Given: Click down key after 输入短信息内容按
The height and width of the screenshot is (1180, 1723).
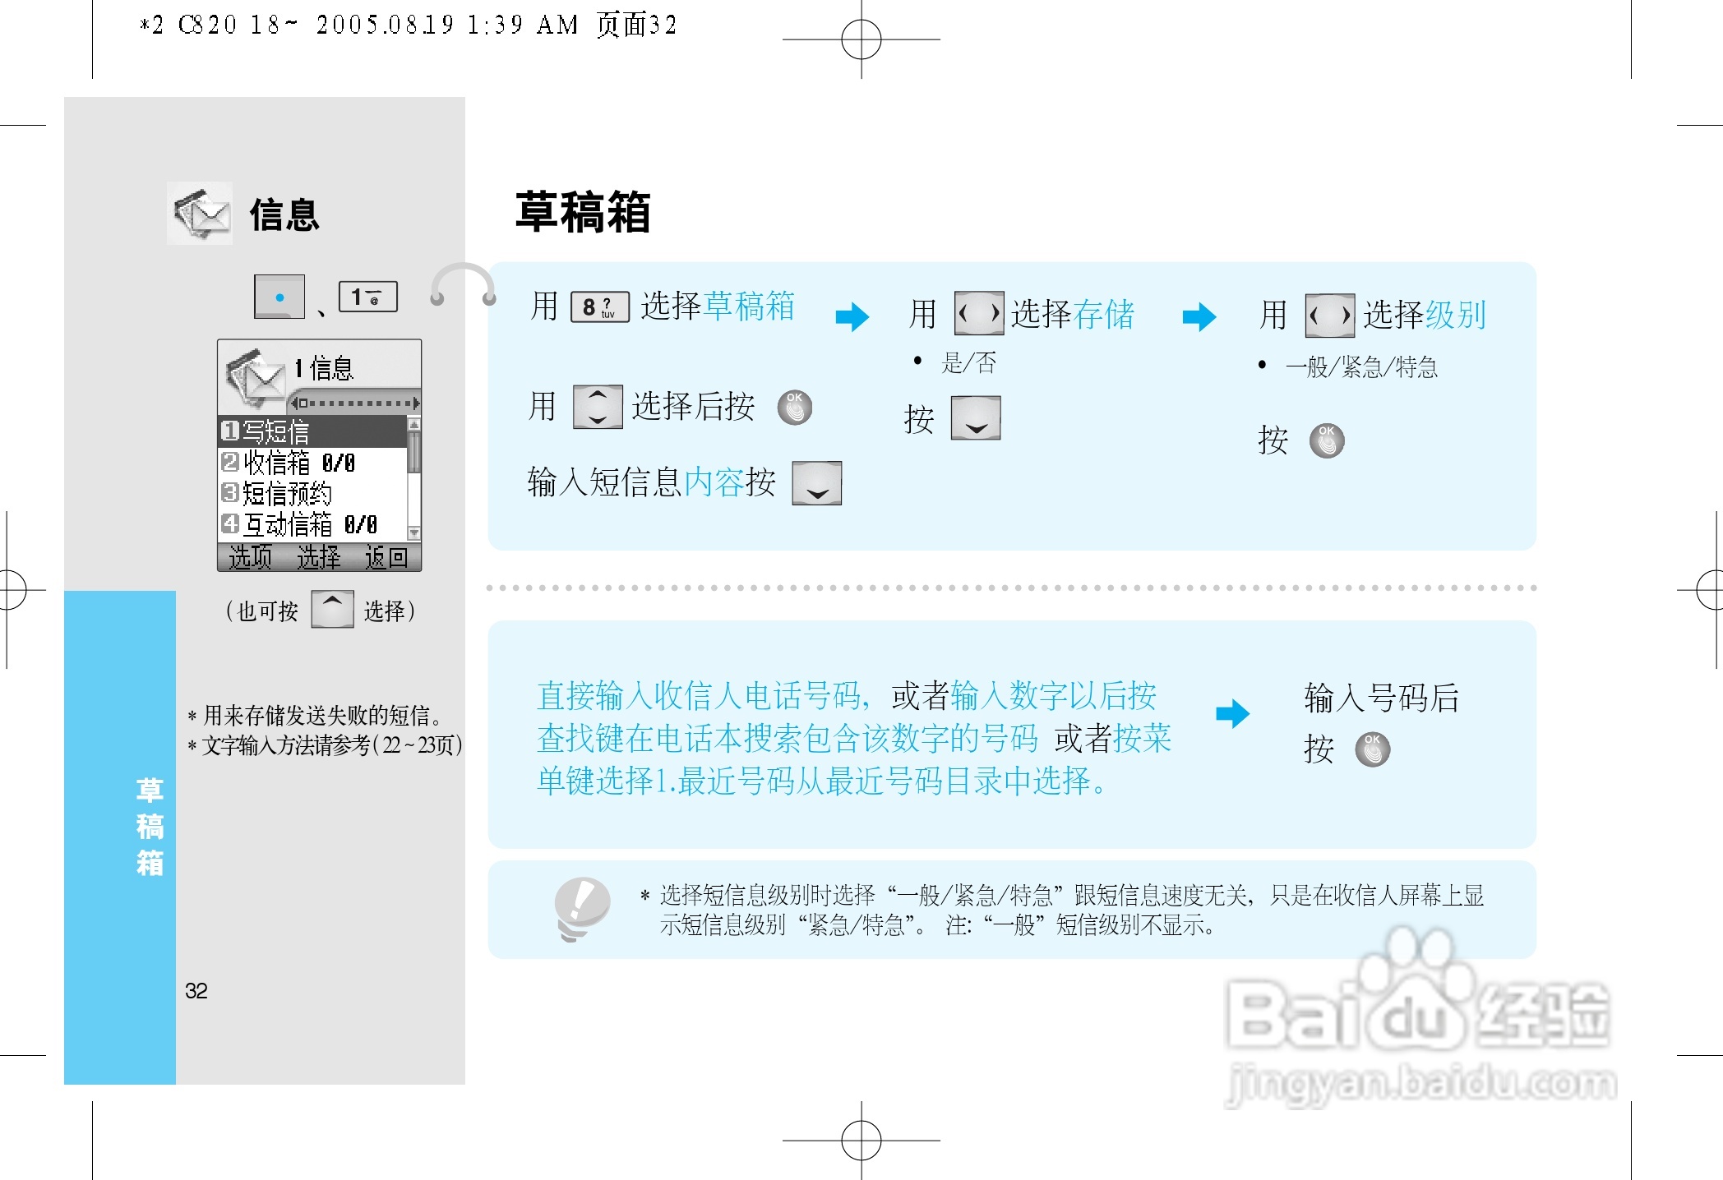Looking at the screenshot, I should click(x=816, y=483).
